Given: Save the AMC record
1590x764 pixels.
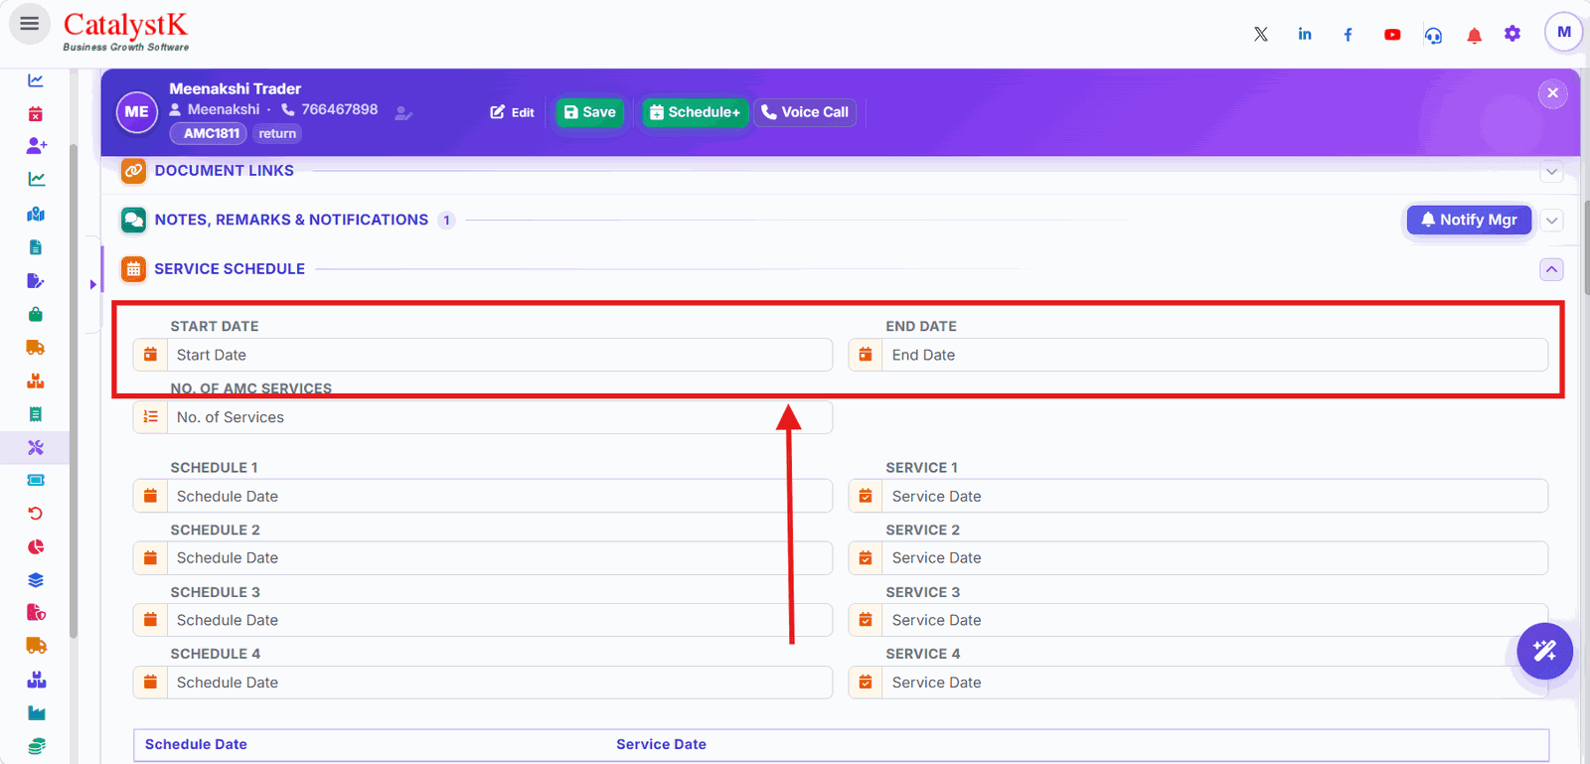Looking at the screenshot, I should 590,112.
